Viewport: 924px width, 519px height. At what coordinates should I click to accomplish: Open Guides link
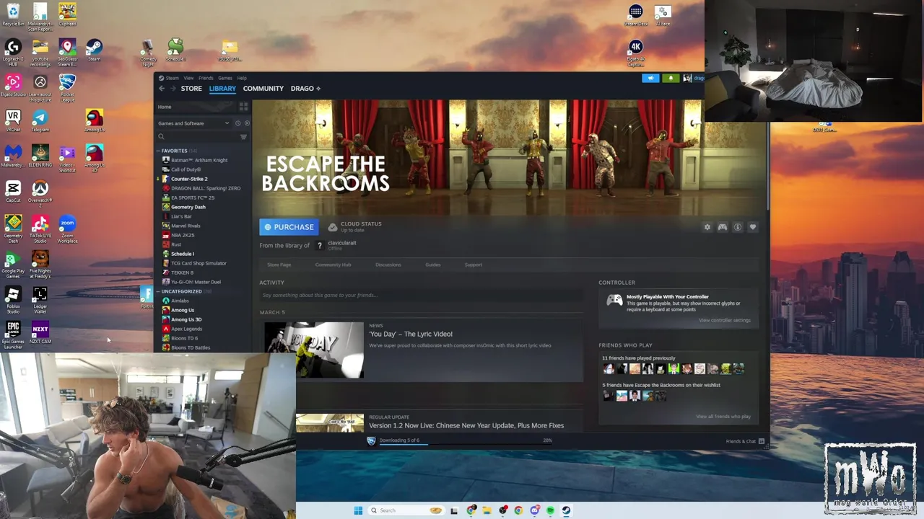432,265
